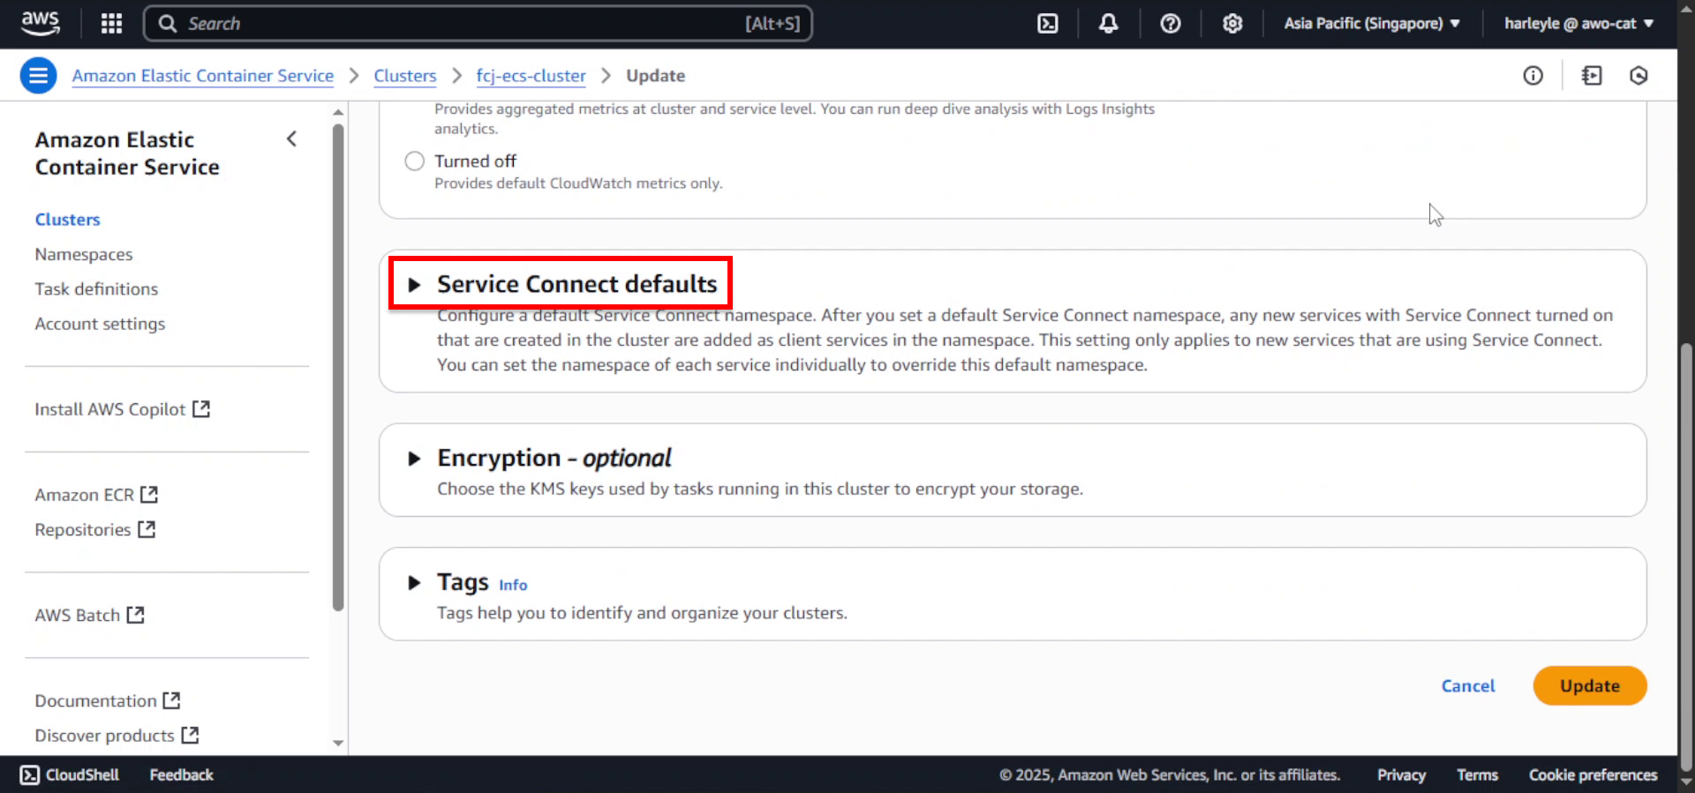Open the Info link next to Tags
Viewport: 1695px width, 793px height.
(x=513, y=585)
